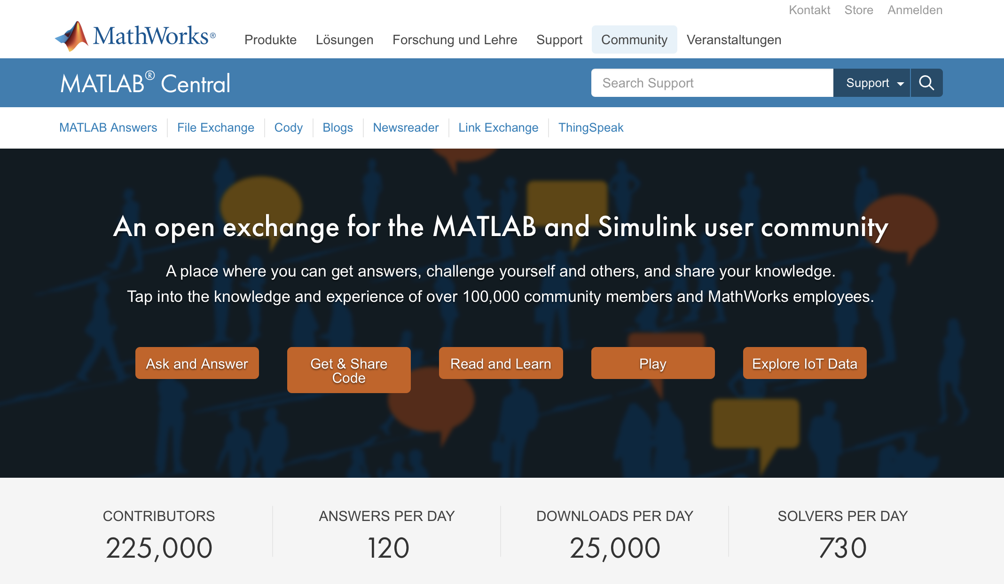
Task: Open the Store link
Action: pyautogui.click(x=858, y=10)
